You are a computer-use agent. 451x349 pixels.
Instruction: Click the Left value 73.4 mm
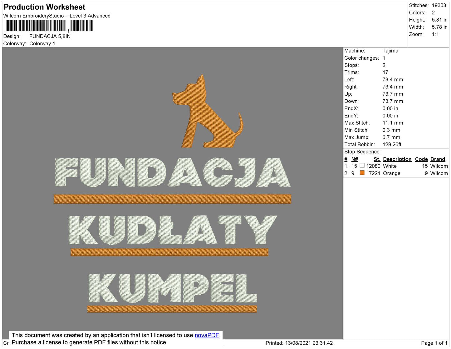click(393, 80)
